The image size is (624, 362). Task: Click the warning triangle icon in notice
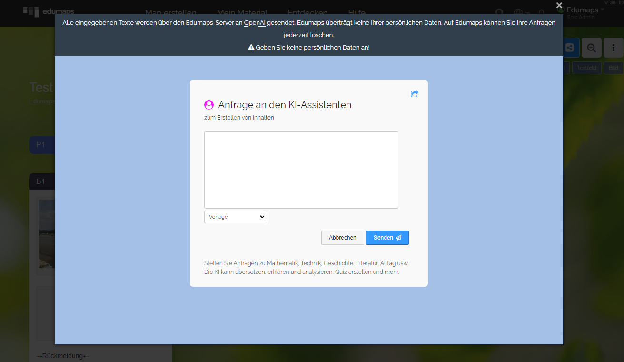[251, 48]
